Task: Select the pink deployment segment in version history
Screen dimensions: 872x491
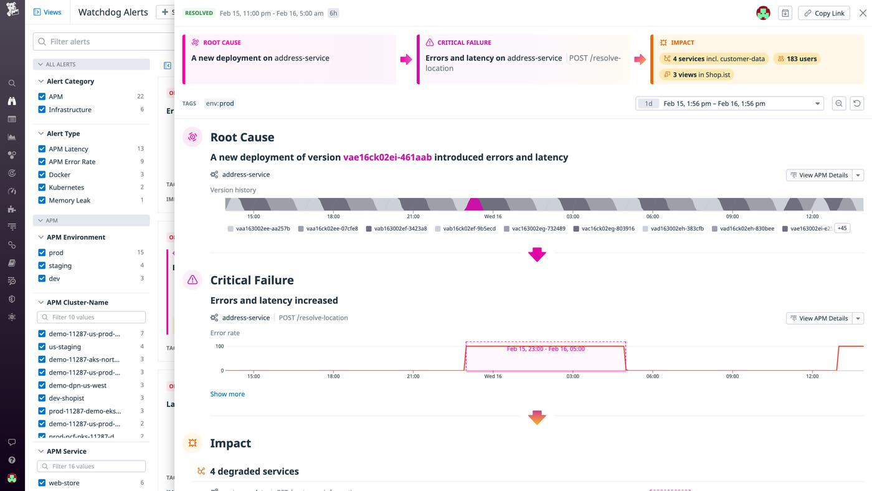Action: (475, 203)
